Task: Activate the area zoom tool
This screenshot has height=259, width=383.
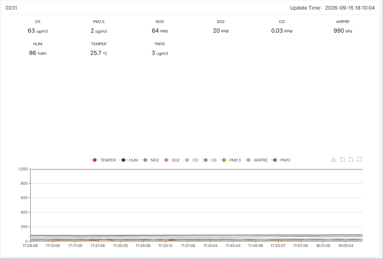Action: pos(342,160)
